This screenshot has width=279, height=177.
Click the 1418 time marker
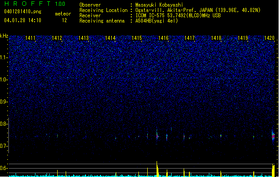(x=216, y=38)
